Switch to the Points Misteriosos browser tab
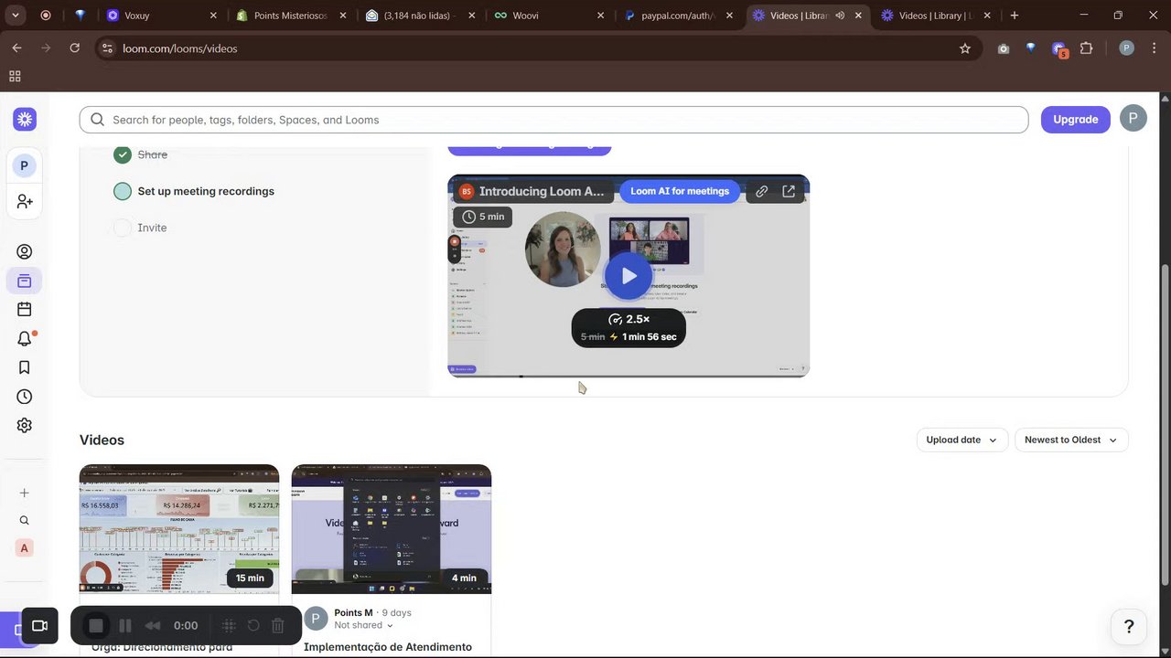The width and height of the screenshot is (1171, 658). pyautogui.click(x=292, y=16)
